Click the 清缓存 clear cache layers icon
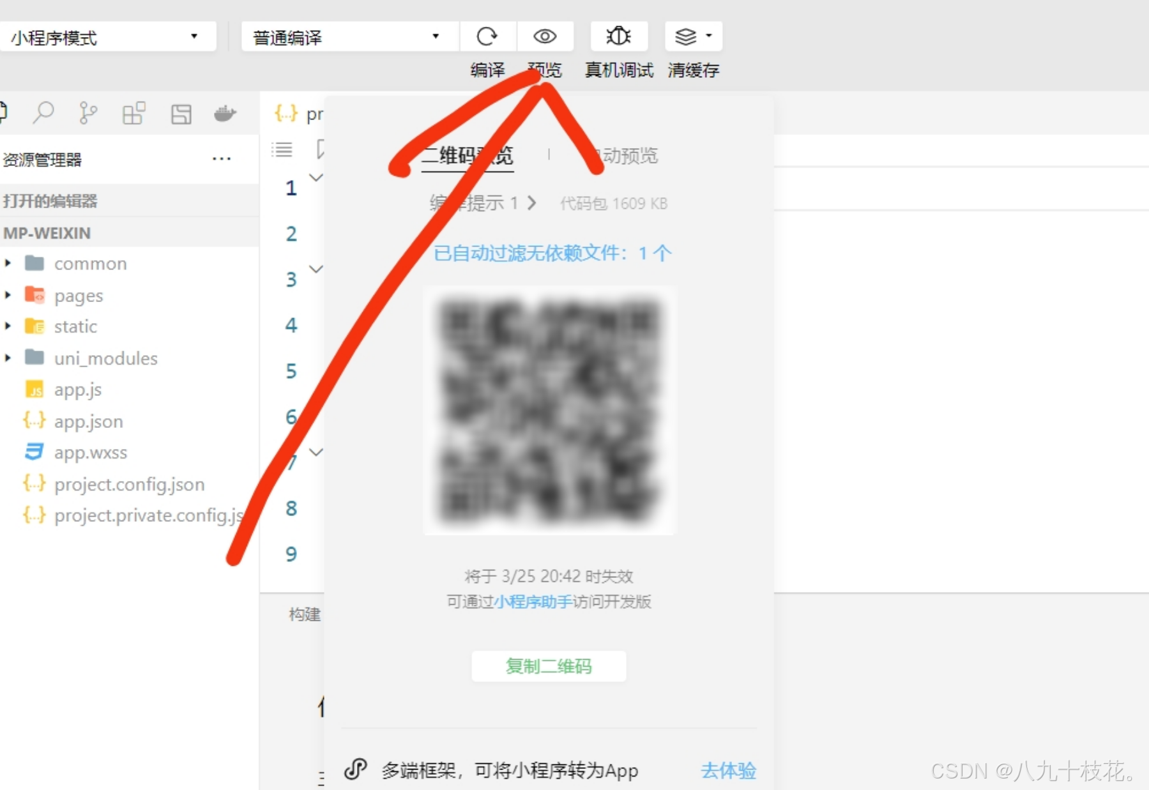 coord(687,36)
